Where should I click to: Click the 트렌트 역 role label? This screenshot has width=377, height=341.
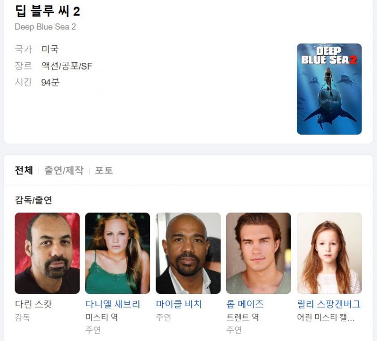(243, 317)
